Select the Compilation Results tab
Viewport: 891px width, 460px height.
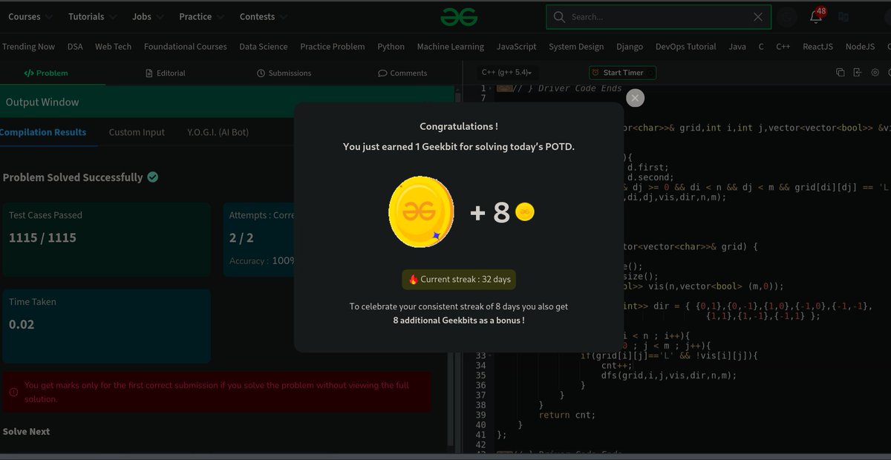click(43, 132)
